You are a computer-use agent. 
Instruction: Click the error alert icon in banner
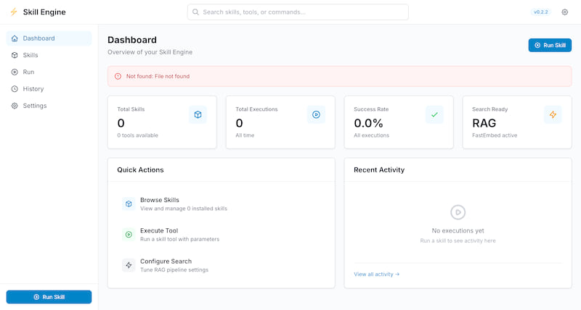[118, 76]
